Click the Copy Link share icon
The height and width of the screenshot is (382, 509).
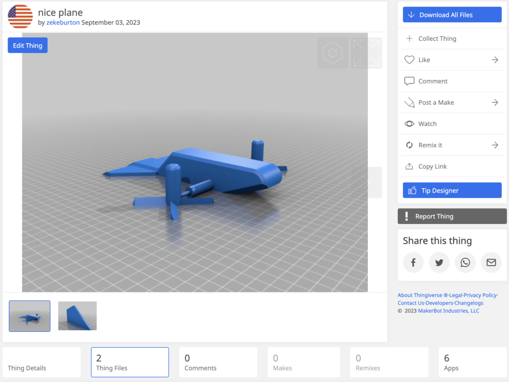[409, 166]
